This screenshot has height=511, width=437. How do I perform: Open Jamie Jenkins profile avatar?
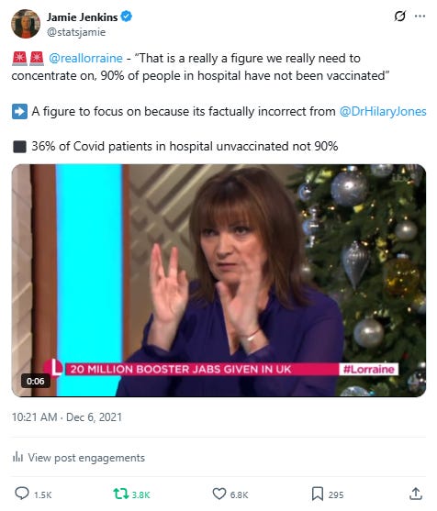coord(26,24)
